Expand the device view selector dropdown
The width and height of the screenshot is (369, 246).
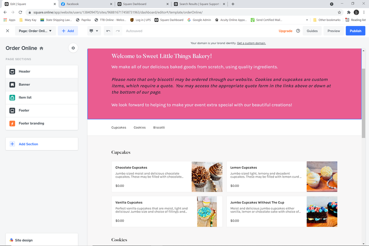[93, 31]
